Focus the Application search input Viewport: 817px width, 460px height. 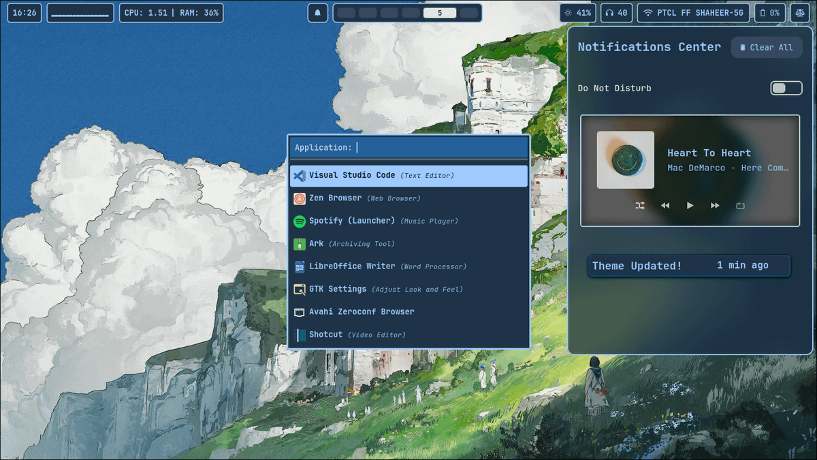(408, 147)
